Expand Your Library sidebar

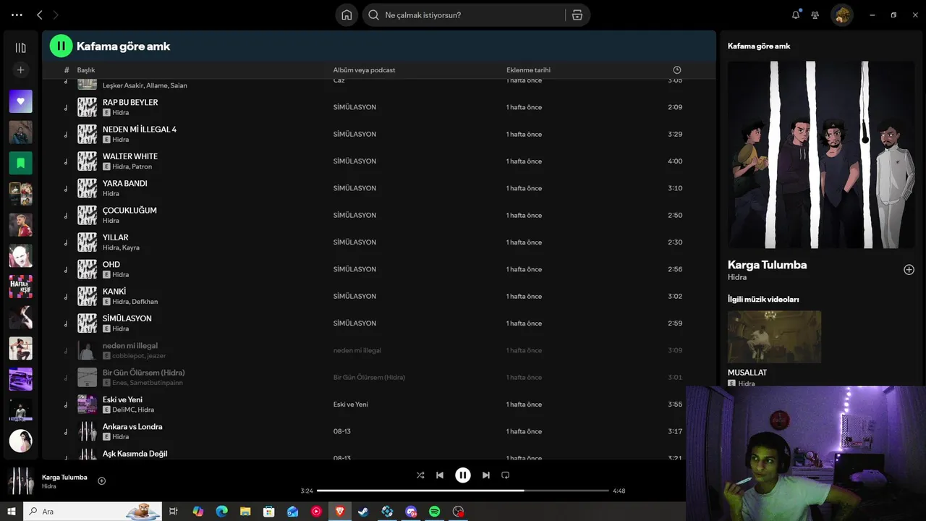coord(20,48)
